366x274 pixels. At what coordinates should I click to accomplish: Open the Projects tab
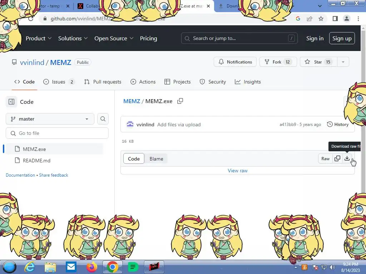(x=177, y=82)
